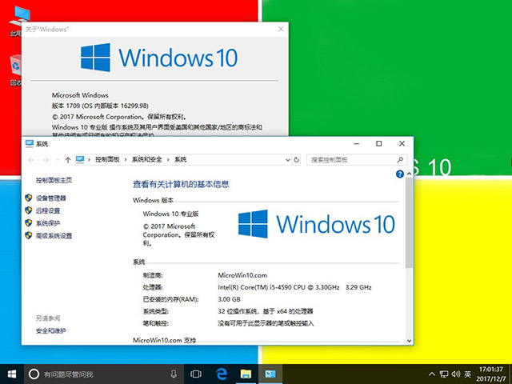The image size is (512, 384).
Task: Select 系统和安全 breadcrumb in address bar
Action: click(x=147, y=160)
